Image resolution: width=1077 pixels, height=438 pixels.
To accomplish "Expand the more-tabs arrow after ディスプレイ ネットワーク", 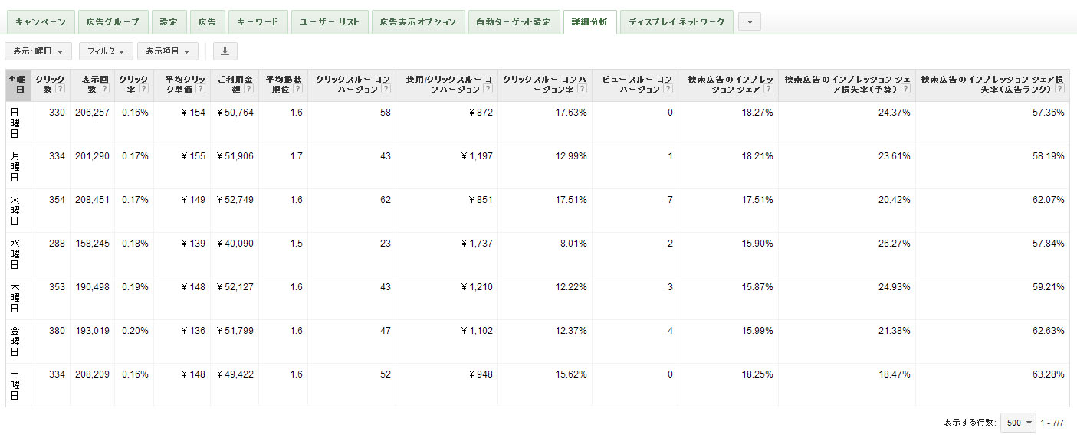I will (x=750, y=22).
